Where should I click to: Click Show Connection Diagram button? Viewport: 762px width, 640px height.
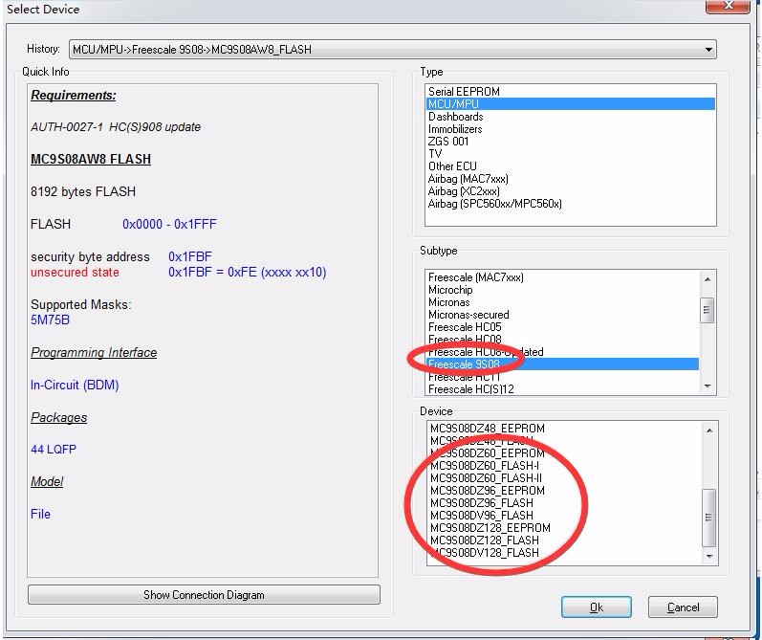[204, 595]
